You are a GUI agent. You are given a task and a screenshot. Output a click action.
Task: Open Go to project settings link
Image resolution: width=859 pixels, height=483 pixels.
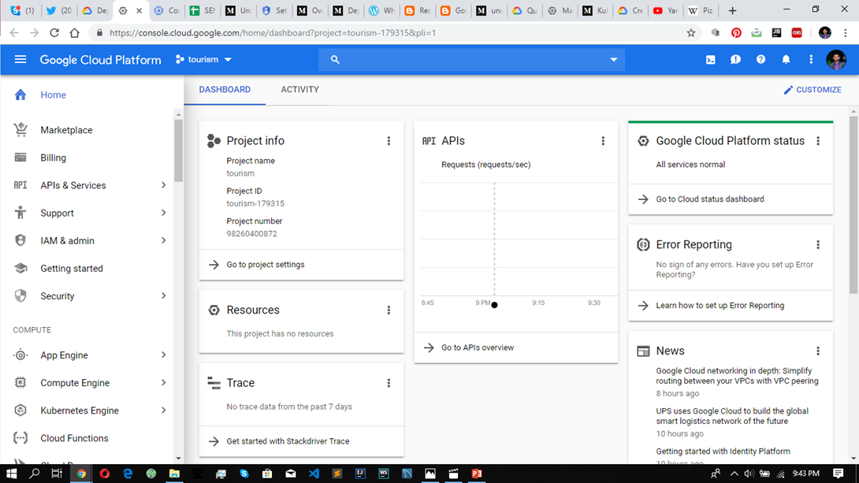268,265
